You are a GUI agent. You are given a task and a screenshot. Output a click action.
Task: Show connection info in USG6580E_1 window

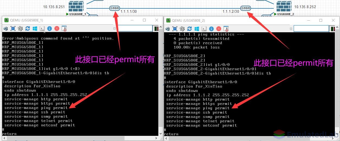click(50, 28)
